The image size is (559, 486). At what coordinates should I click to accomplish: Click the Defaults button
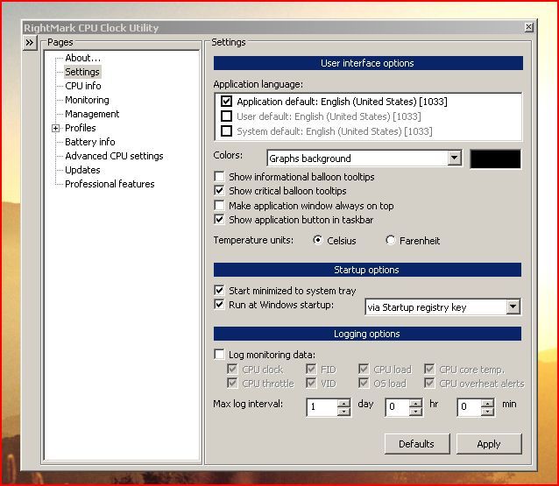pos(417,444)
